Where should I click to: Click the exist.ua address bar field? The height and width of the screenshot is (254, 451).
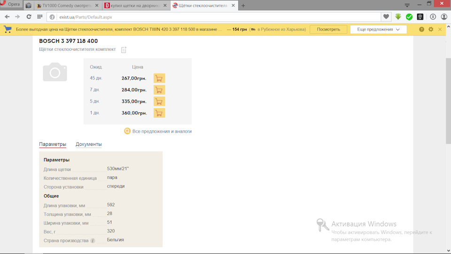[x=216, y=17]
